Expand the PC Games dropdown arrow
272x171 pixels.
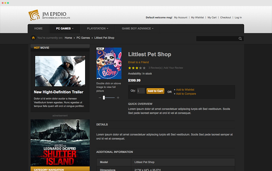pyautogui.click(x=73, y=29)
